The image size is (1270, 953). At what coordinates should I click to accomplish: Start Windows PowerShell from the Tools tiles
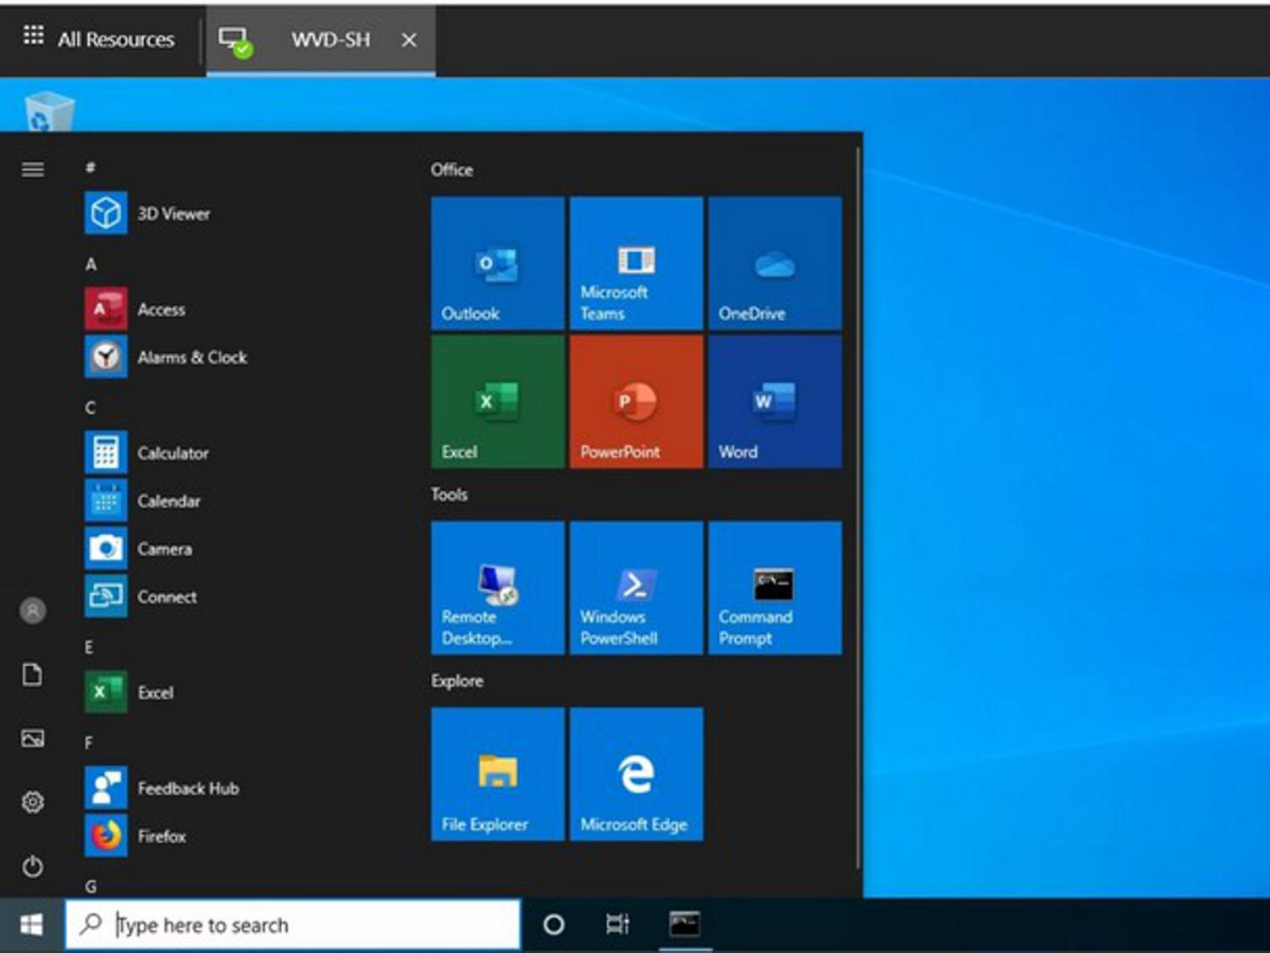coord(636,587)
